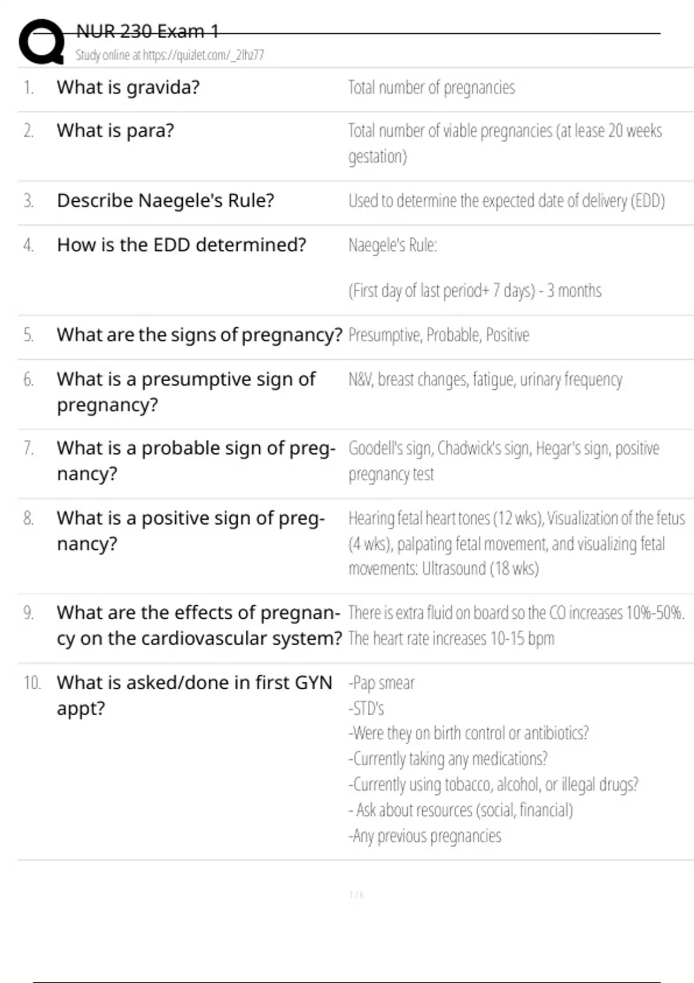Select the positive sign of pregnancy question
The width and height of the screenshot is (694, 983).
pos(190,530)
